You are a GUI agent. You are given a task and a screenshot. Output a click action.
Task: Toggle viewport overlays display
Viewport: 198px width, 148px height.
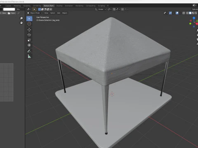(x=177, y=13)
